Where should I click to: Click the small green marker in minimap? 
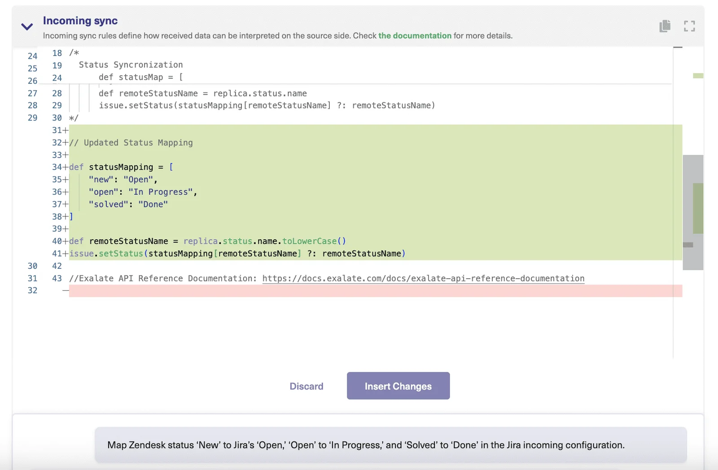(x=698, y=76)
